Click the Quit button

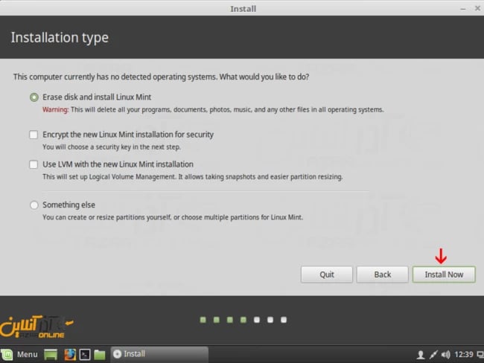tap(327, 274)
